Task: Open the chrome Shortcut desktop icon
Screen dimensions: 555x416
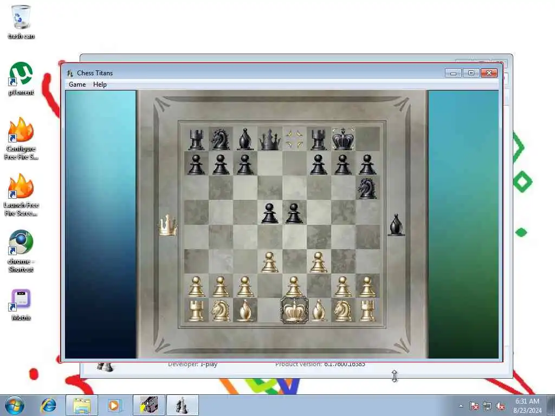Action: coord(21,251)
